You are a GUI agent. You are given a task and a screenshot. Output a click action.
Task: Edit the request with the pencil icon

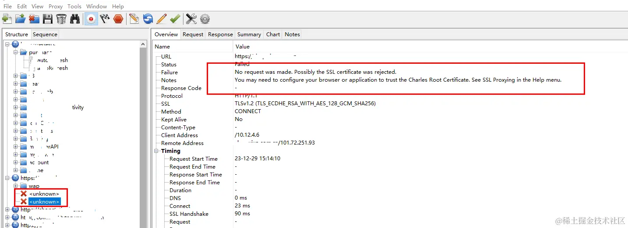point(161,19)
